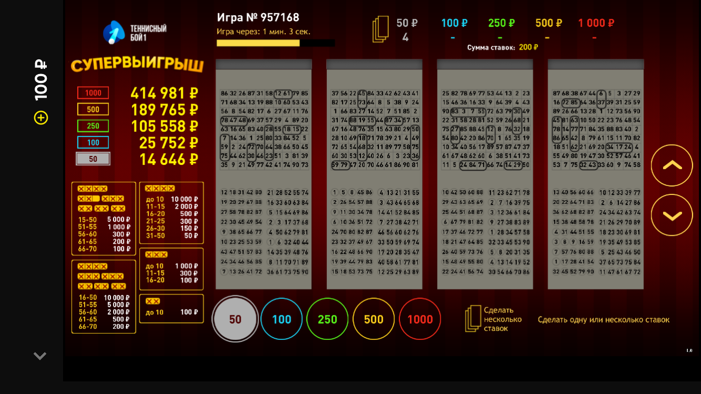The height and width of the screenshot is (394, 701).
Task: Click the yellow plus deposit icon
Action: [x=41, y=118]
